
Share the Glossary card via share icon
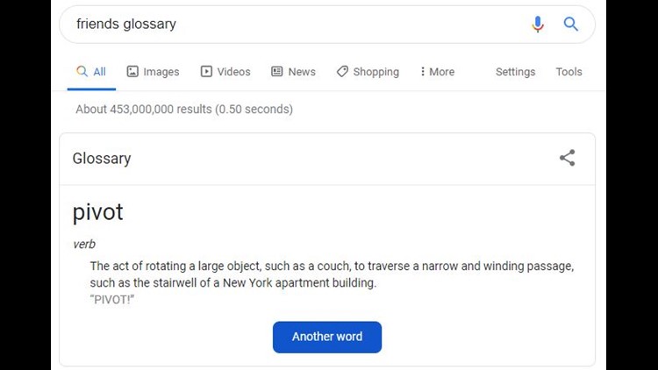coord(567,158)
